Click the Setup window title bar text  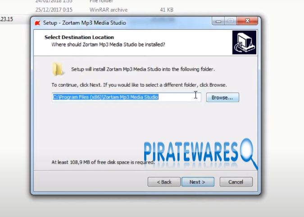coord(84,23)
